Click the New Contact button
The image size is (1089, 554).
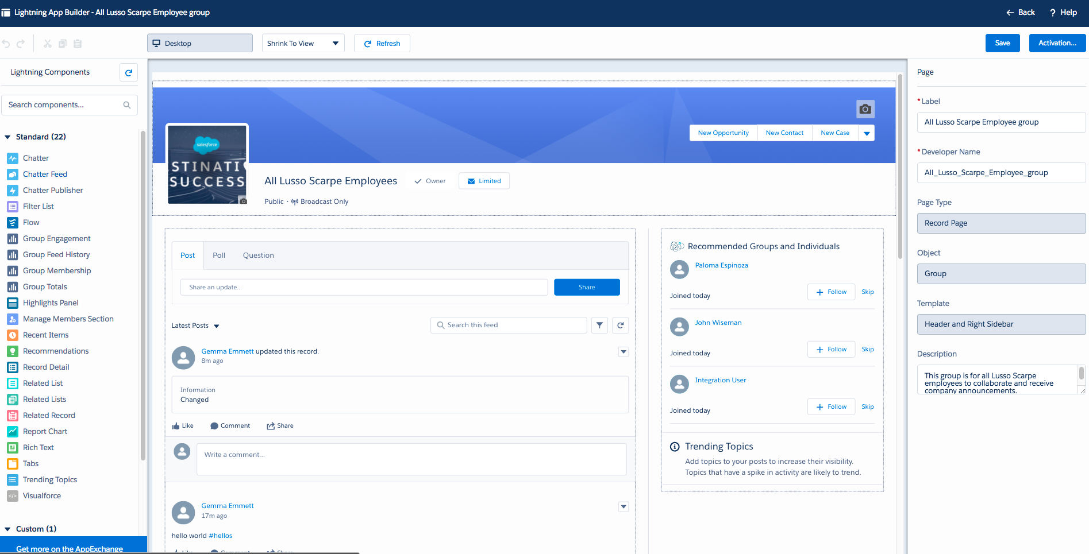point(785,133)
